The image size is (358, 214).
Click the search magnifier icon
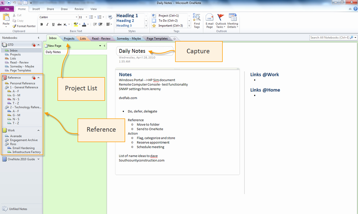352,37
